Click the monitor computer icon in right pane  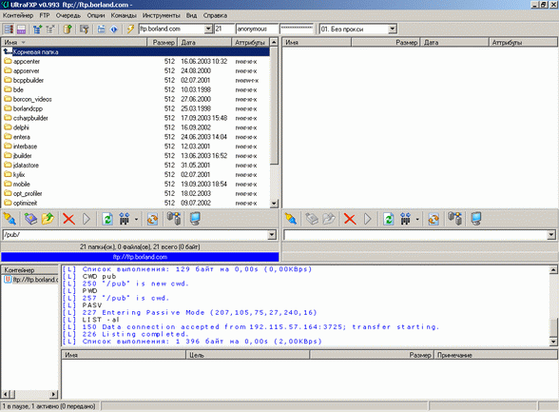pos(476,219)
